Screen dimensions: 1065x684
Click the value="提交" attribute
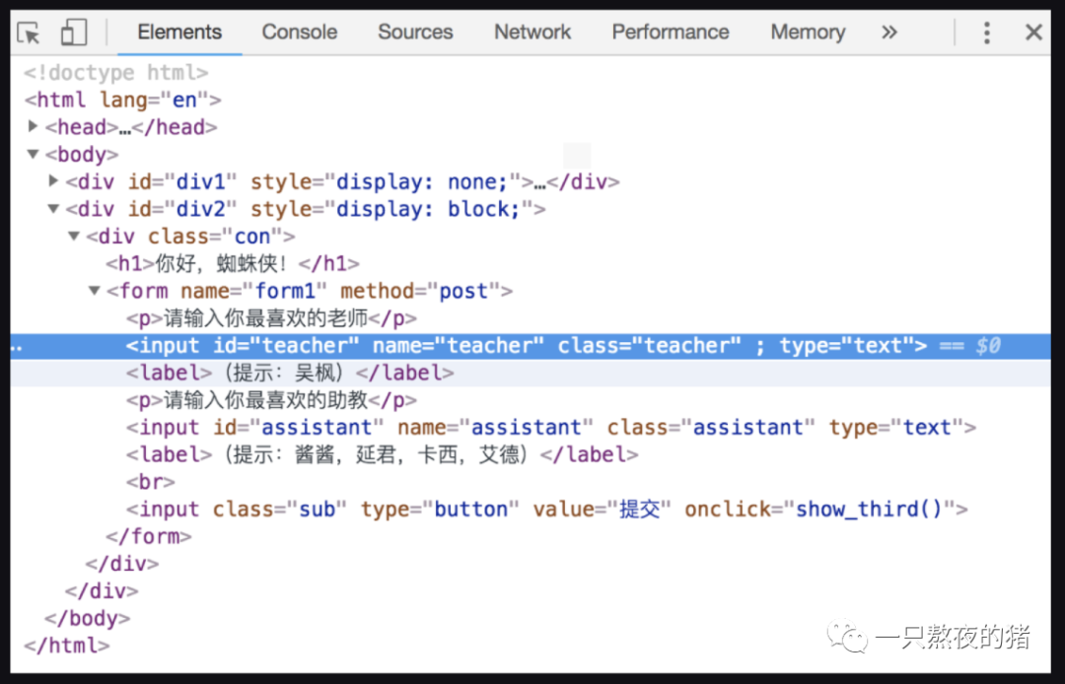point(603,510)
